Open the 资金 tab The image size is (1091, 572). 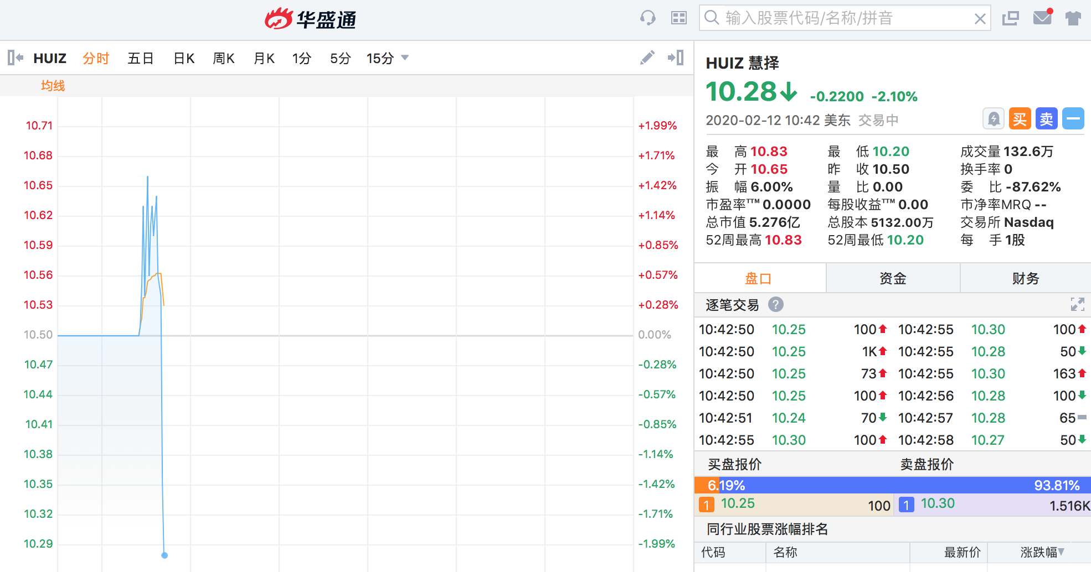(x=892, y=278)
